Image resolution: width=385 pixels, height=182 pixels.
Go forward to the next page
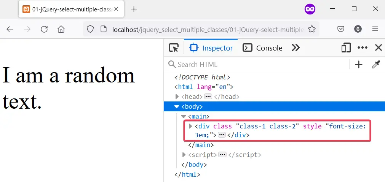27,29
